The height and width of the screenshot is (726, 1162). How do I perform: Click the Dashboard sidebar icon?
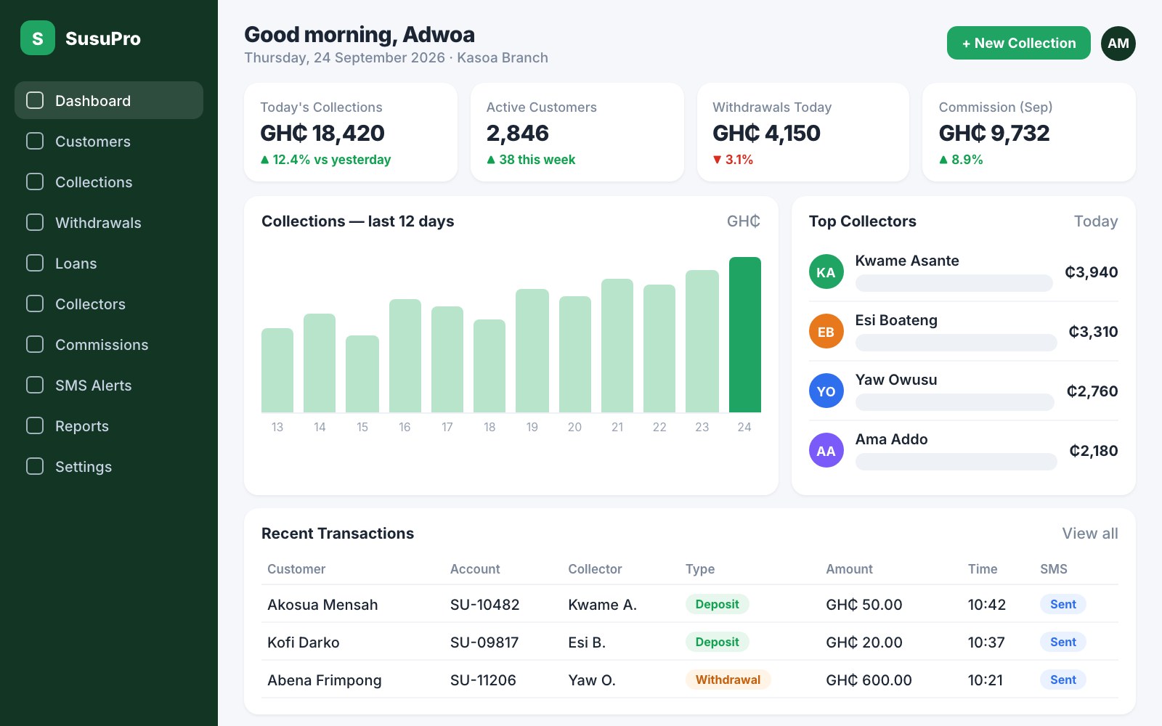pos(35,100)
